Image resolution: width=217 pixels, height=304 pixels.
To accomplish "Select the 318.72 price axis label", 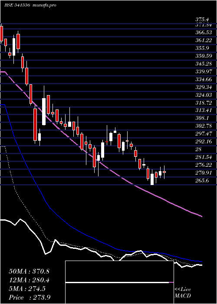I will click(204, 102).
